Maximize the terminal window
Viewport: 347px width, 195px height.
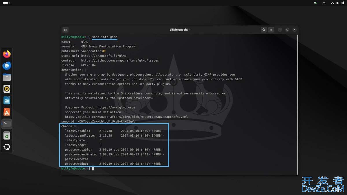(287, 29)
